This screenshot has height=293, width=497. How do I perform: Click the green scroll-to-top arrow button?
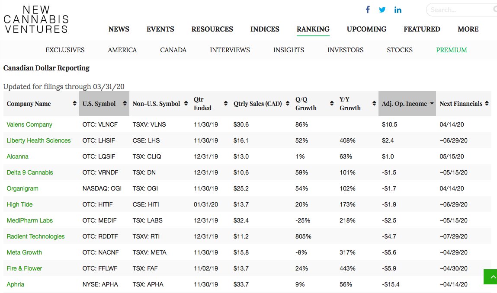coord(491,277)
